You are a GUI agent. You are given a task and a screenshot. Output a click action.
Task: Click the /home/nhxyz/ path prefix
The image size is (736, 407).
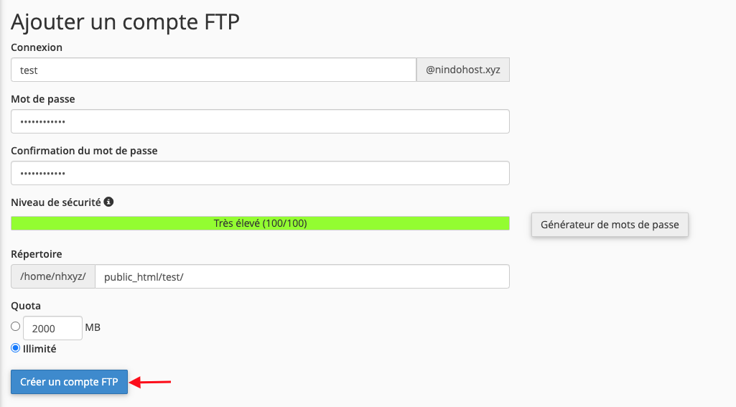coord(53,276)
